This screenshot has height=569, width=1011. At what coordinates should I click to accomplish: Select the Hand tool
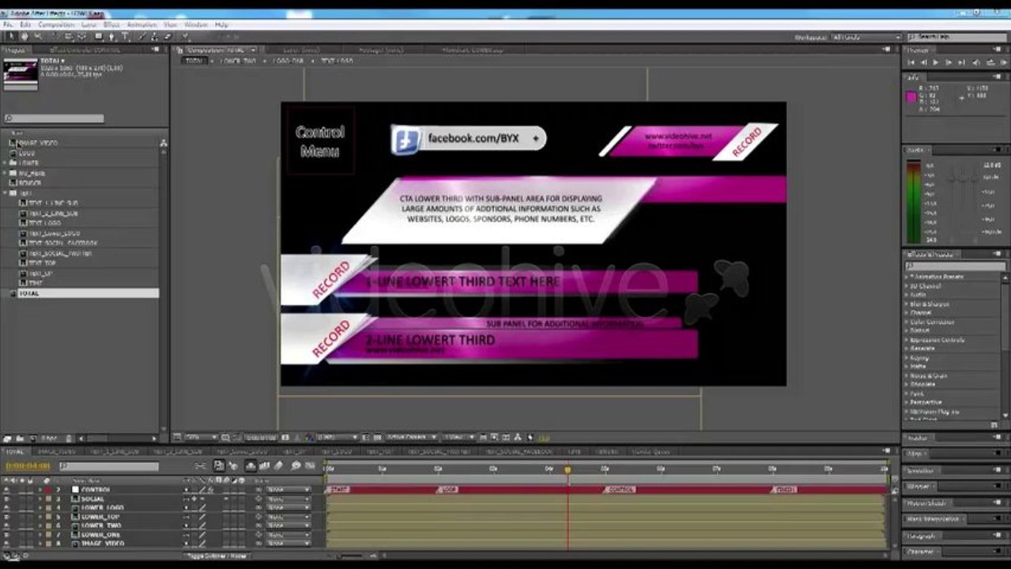coord(24,36)
